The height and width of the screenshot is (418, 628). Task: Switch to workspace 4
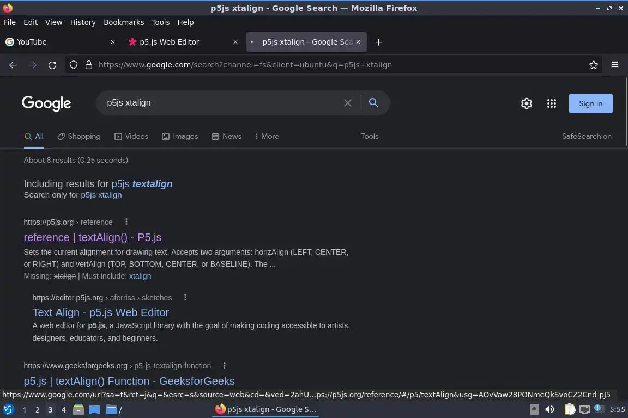63,410
